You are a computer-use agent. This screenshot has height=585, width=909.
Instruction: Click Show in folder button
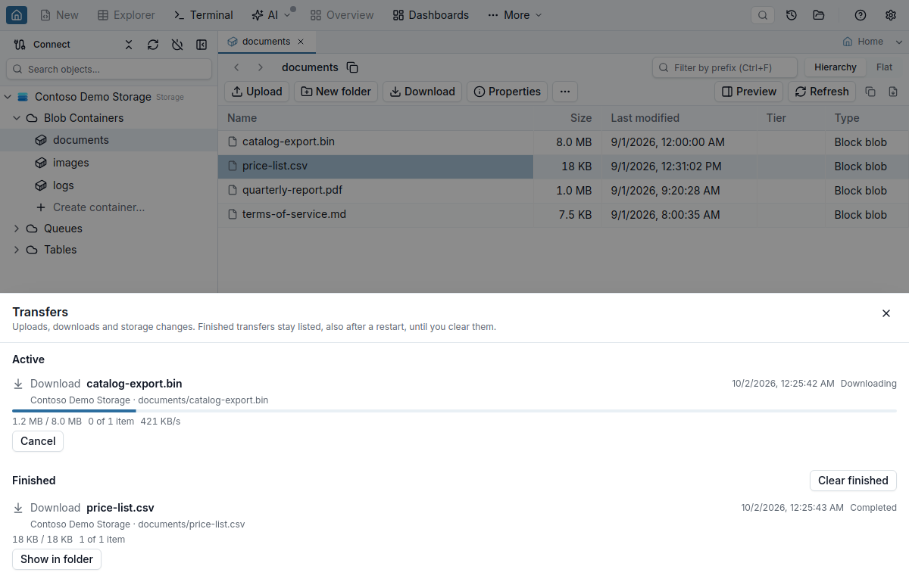tap(57, 559)
